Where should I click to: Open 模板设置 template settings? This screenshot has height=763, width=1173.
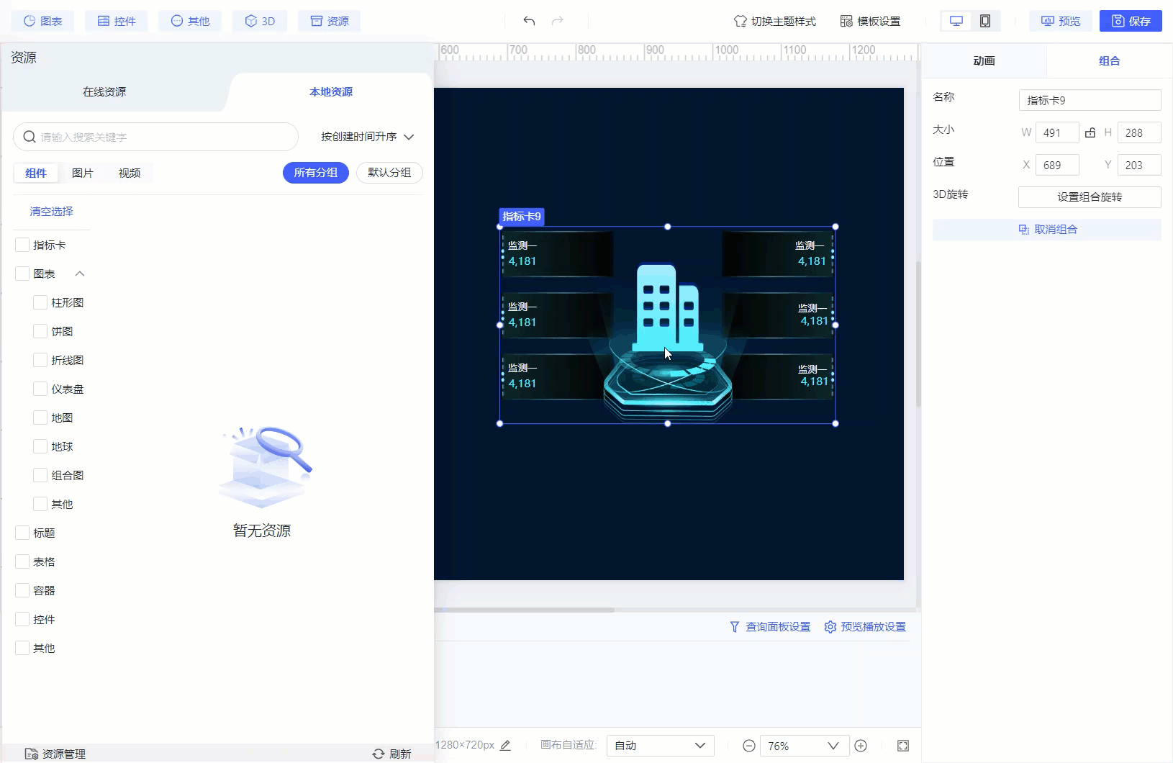(x=870, y=21)
